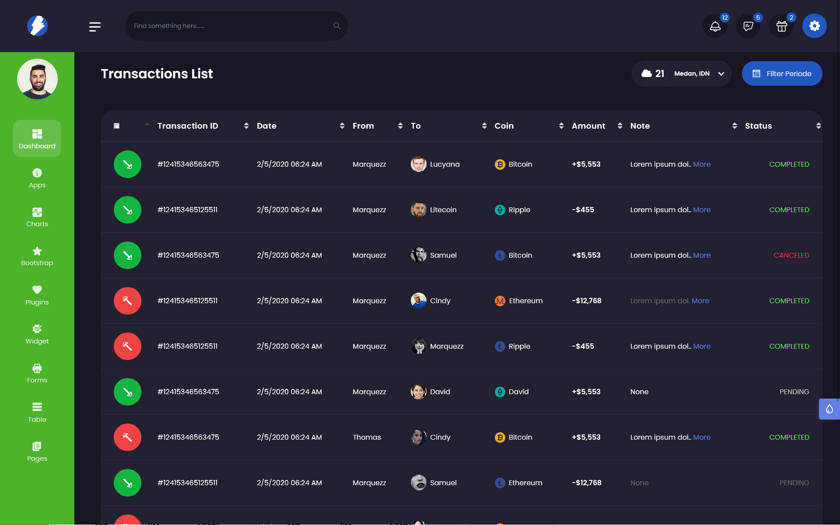Image resolution: width=840 pixels, height=525 pixels.
Task: Click the gift box icon
Action: [x=781, y=26]
